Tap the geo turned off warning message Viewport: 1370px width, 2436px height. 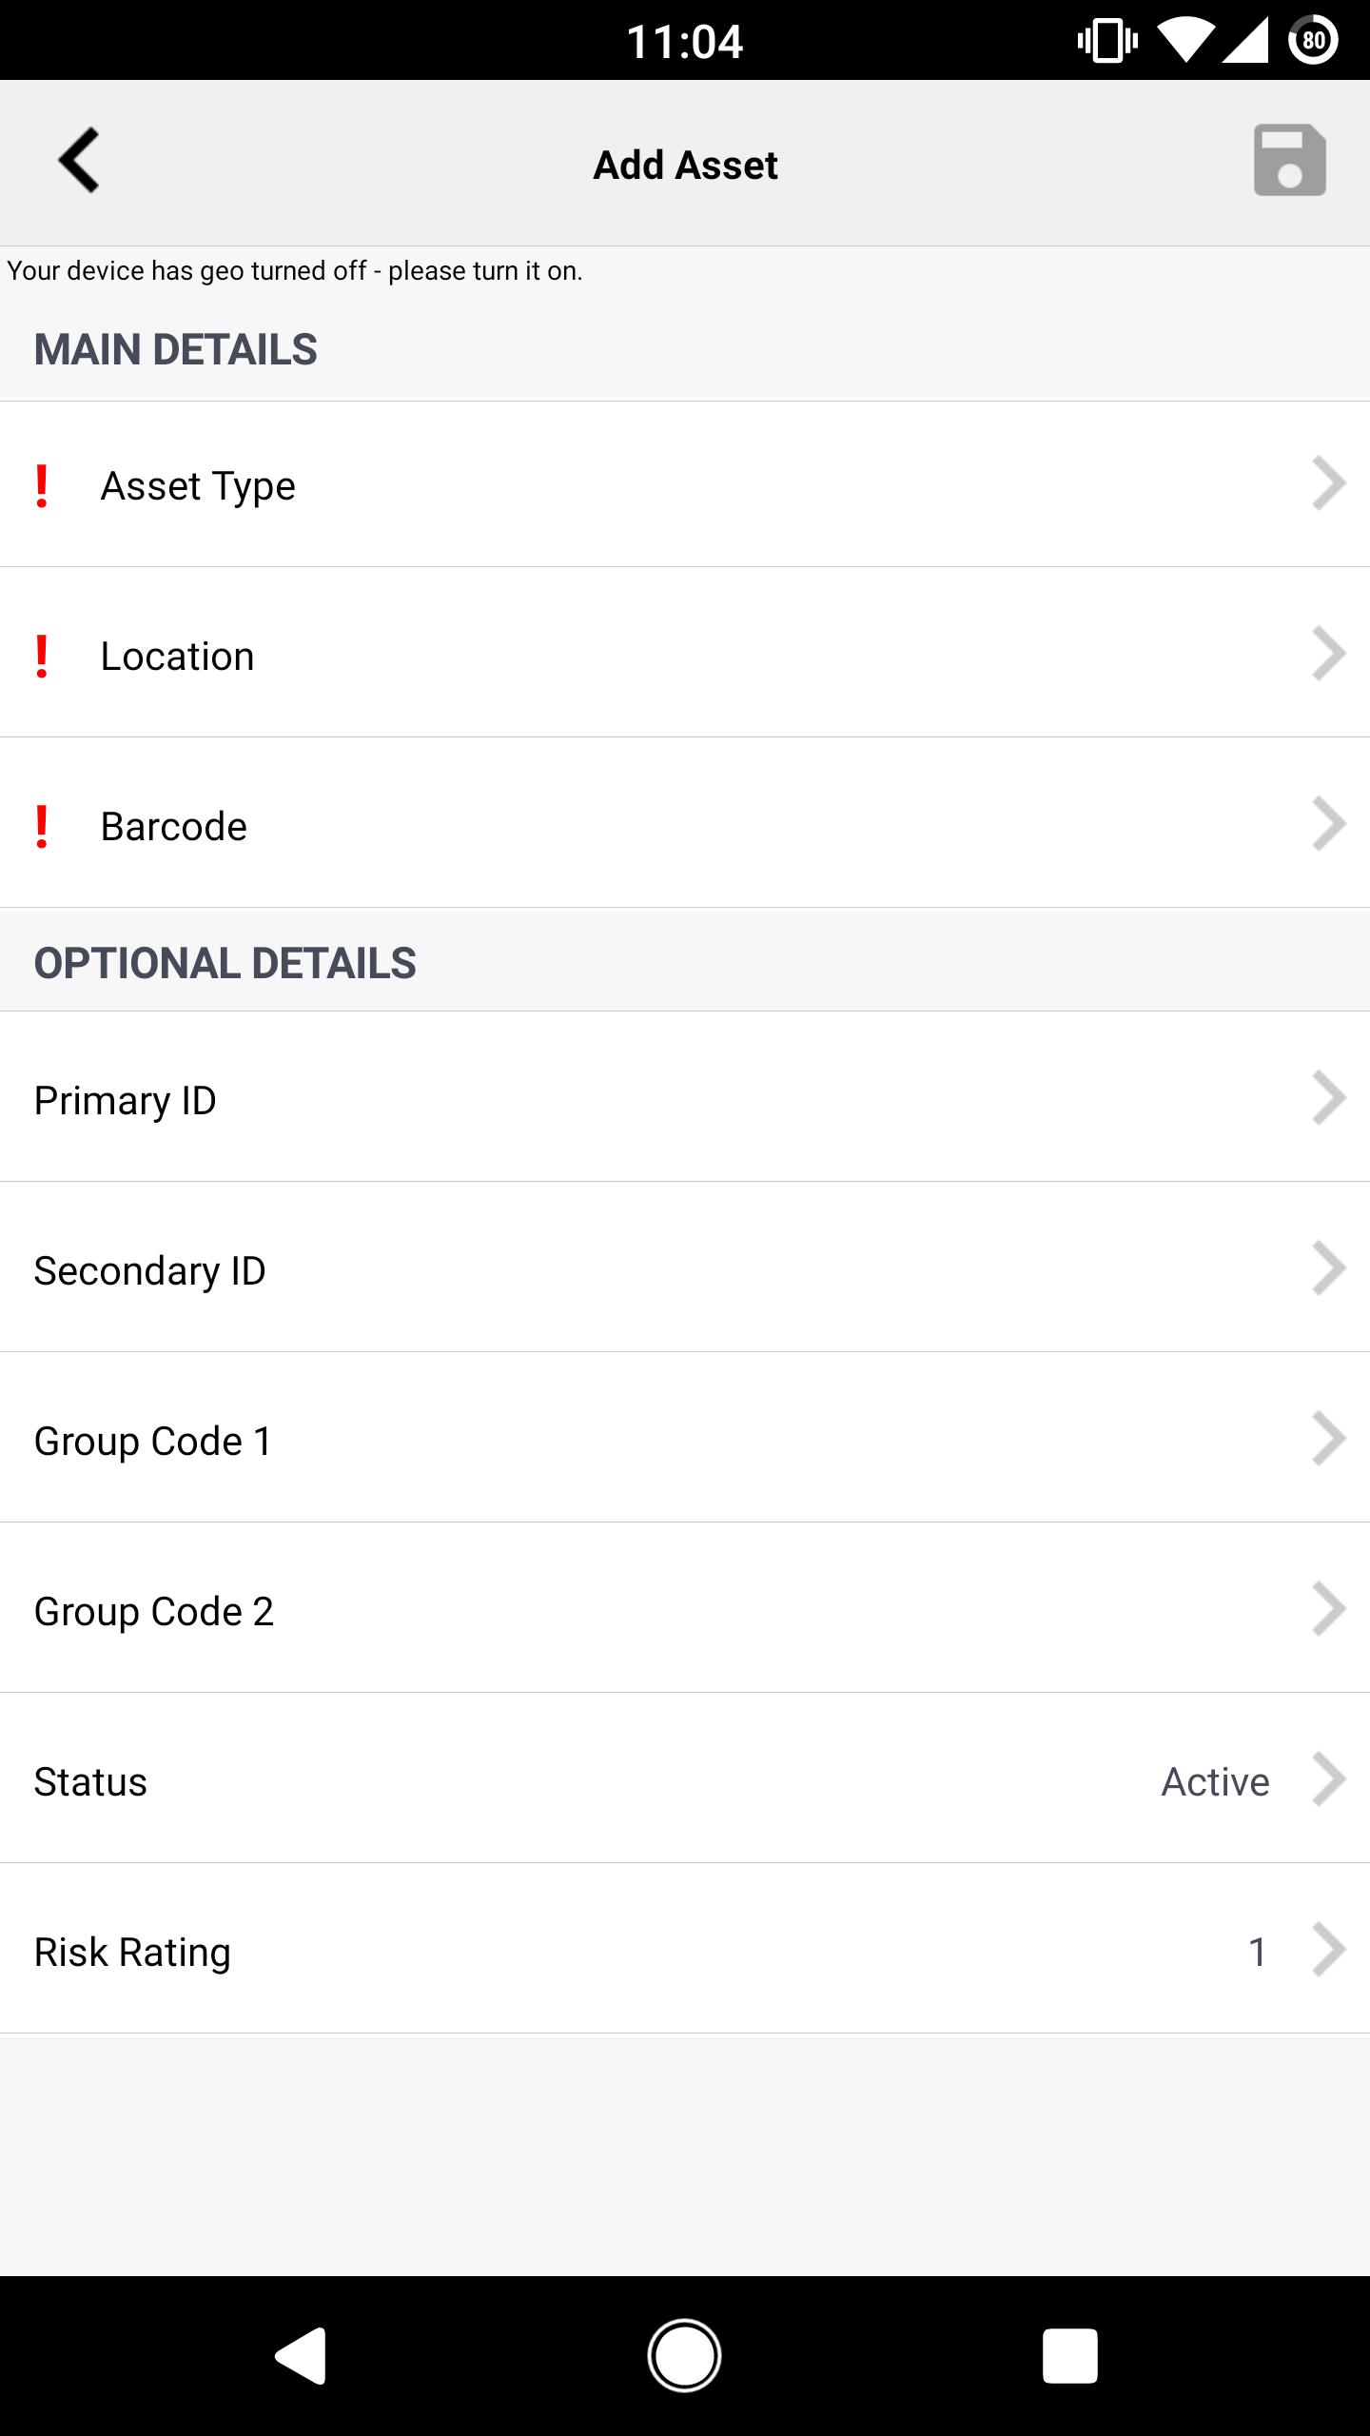(x=295, y=271)
